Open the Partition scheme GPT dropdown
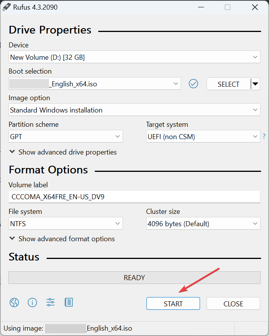This screenshot has height=336, width=269. [66, 136]
